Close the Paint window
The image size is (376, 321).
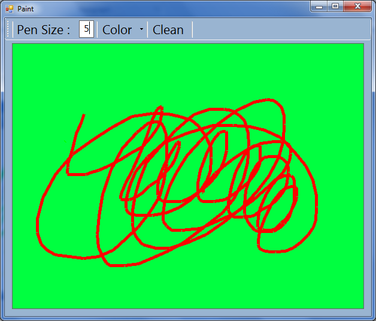(357, 6)
